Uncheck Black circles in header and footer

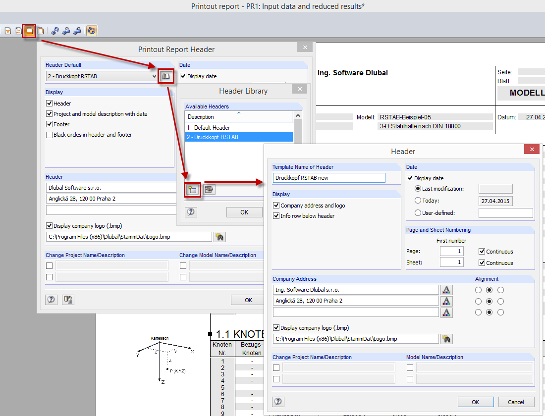(x=49, y=135)
